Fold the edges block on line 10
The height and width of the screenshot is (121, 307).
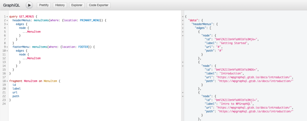7,51
